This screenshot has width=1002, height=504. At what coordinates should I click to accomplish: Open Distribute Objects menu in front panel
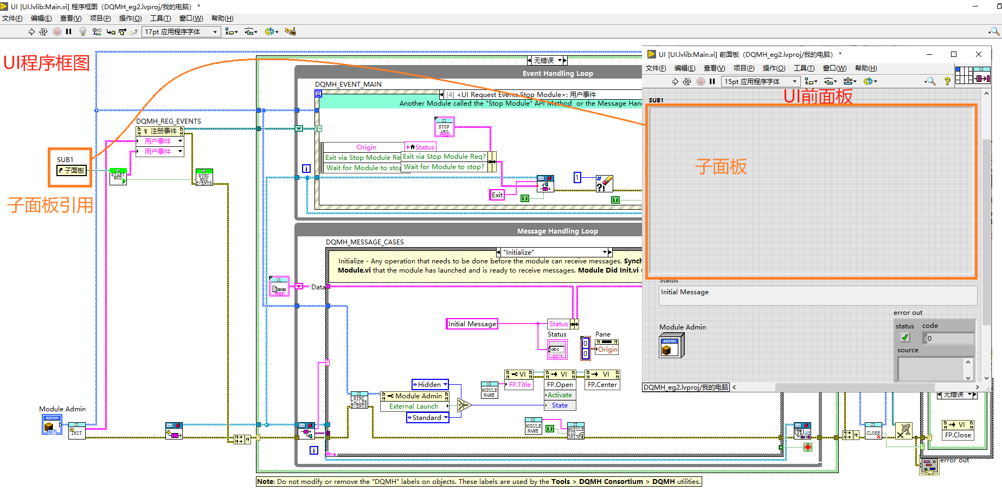[x=831, y=81]
